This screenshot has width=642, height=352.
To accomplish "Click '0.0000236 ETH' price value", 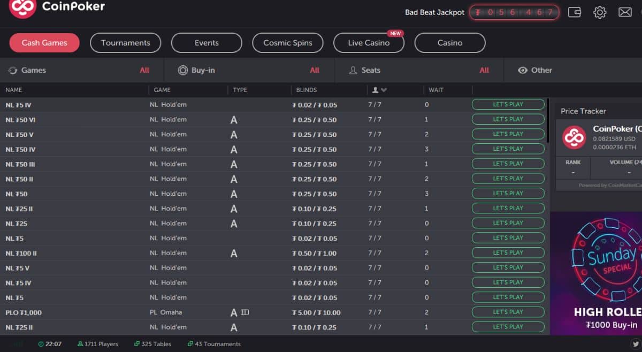I will click(614, 147).
